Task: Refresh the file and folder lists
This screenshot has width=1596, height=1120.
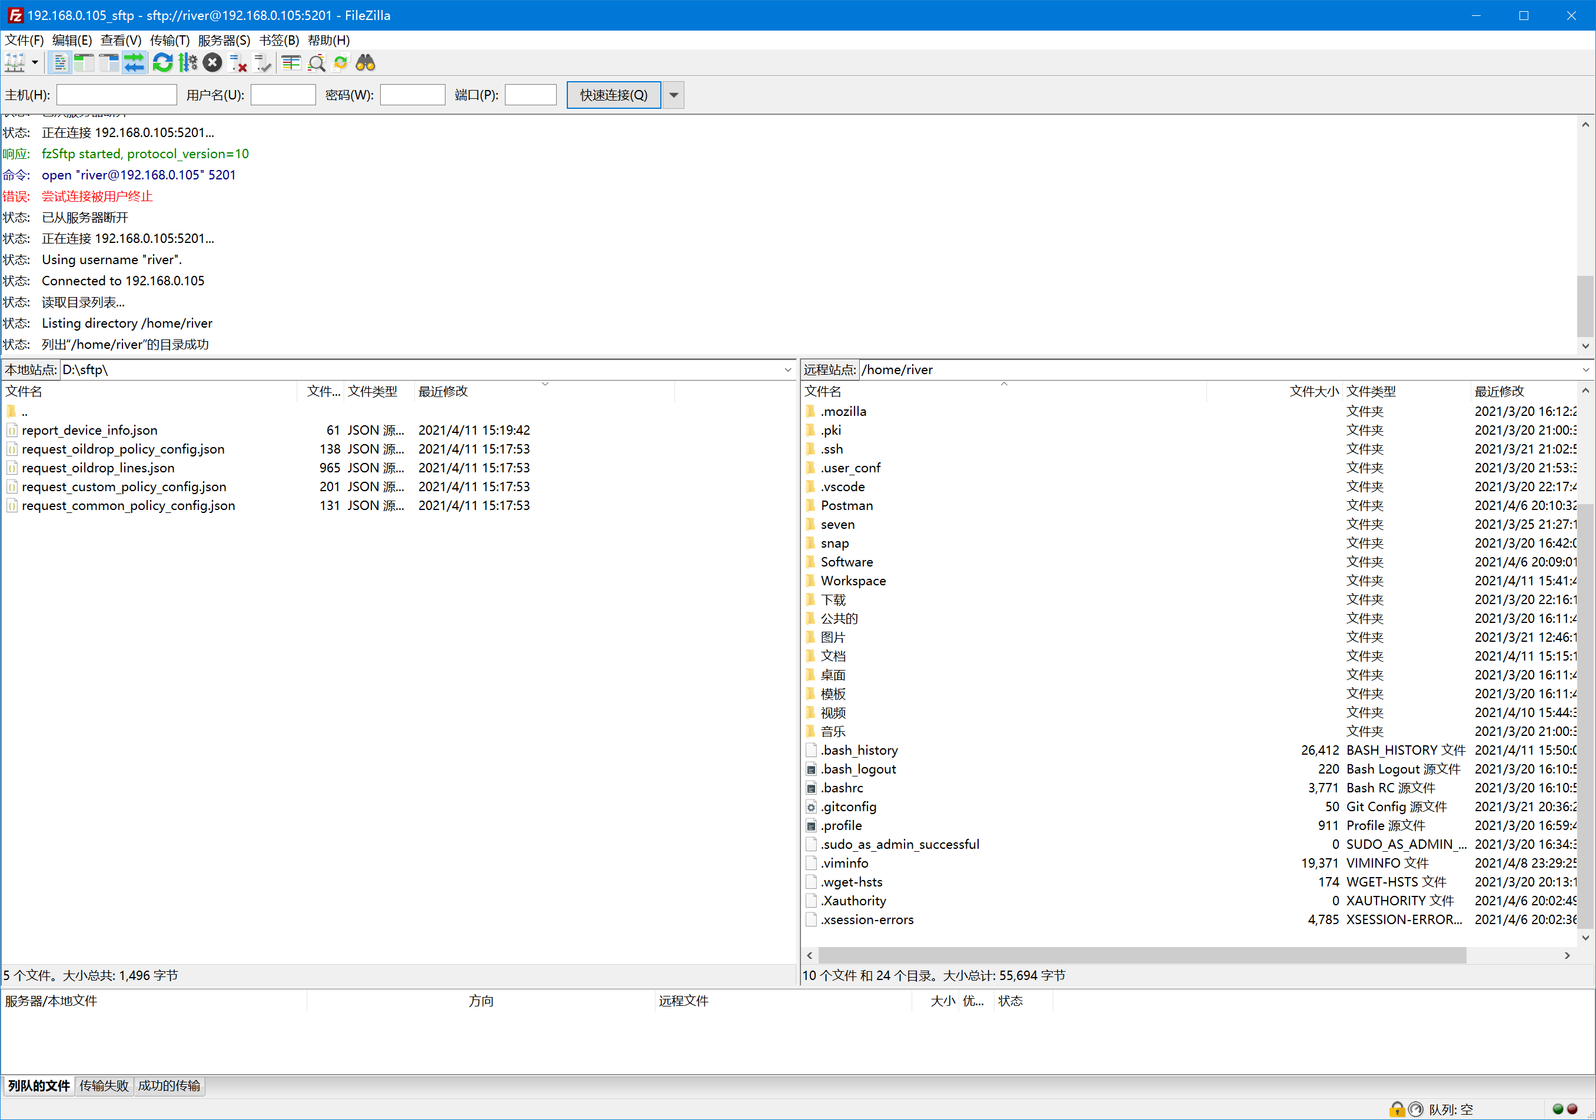Action: (162, 62)
